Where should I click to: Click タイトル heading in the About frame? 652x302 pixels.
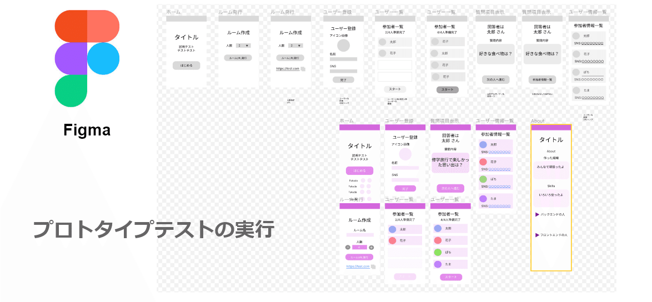coord(551,139)
